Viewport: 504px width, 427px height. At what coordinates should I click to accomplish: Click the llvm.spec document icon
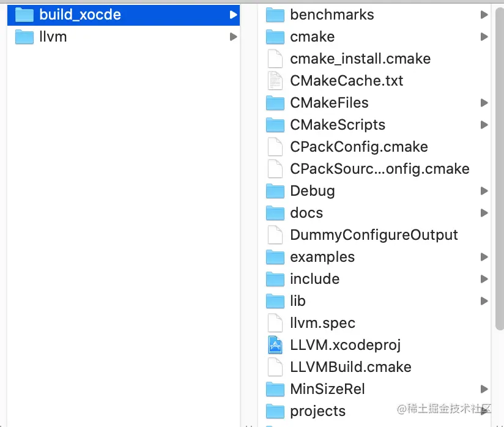275,323
